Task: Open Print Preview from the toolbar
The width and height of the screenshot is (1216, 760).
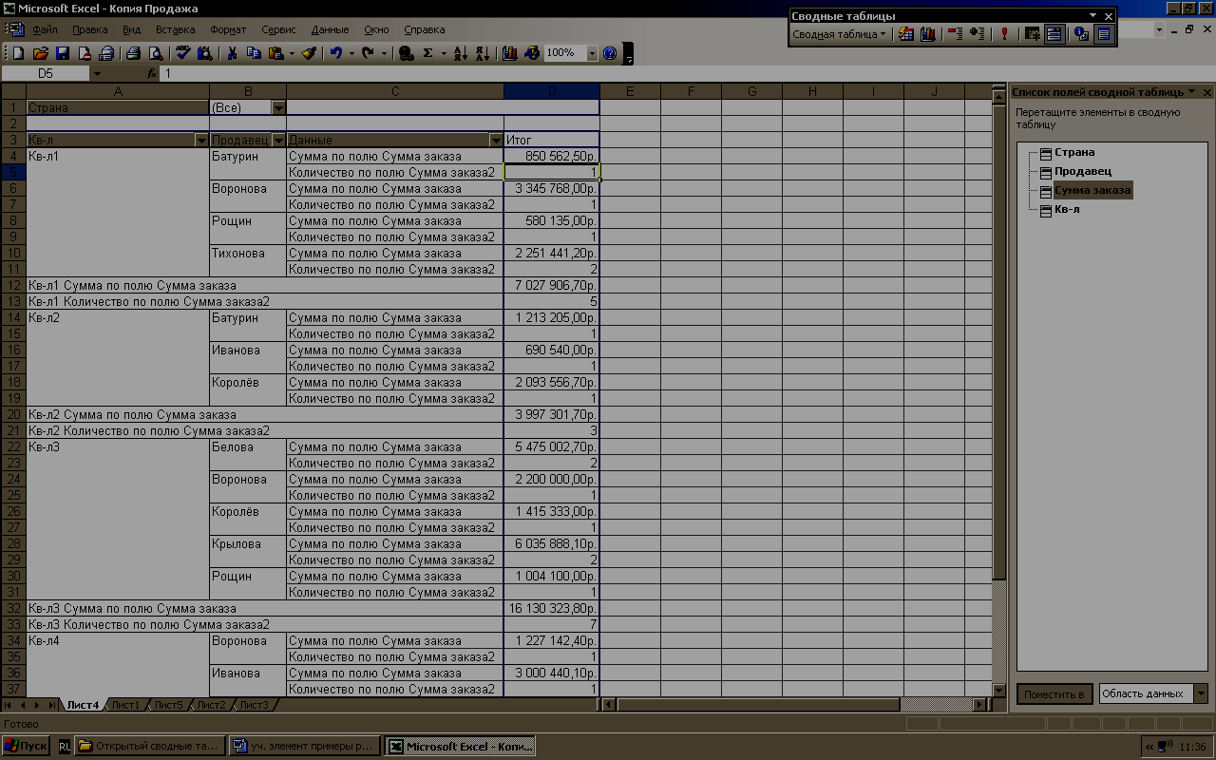Action: [x=155, y=54]
